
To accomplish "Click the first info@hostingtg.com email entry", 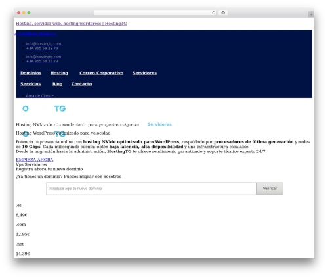I will 43,43.
